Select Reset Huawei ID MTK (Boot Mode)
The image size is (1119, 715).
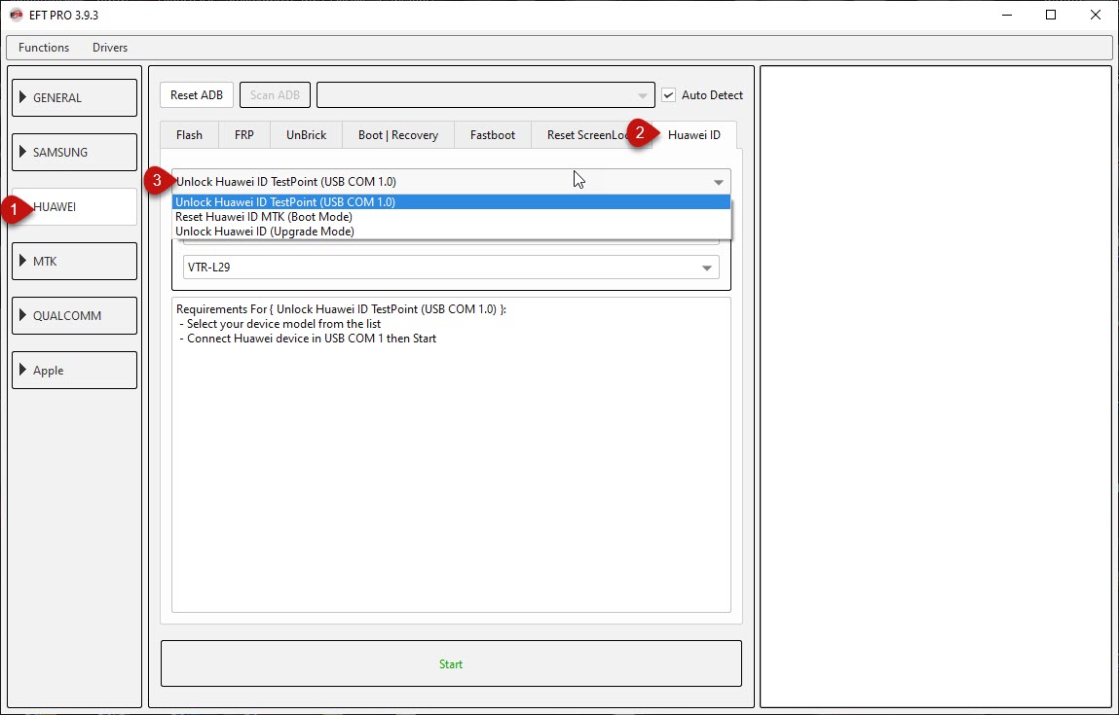click(452, 217)
